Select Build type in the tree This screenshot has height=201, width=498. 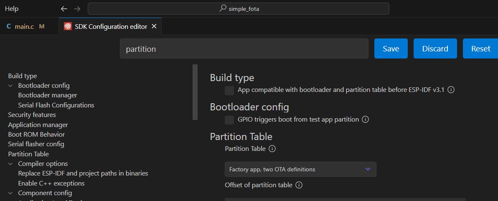tap(23, 76)
